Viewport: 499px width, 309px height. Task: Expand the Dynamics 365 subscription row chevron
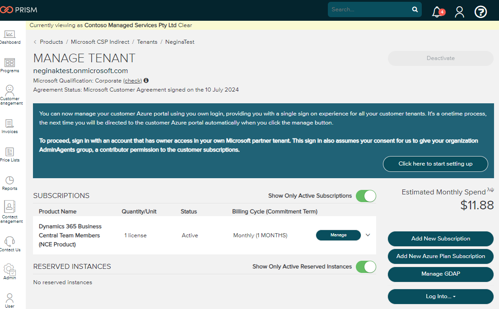tap(368, 235)
